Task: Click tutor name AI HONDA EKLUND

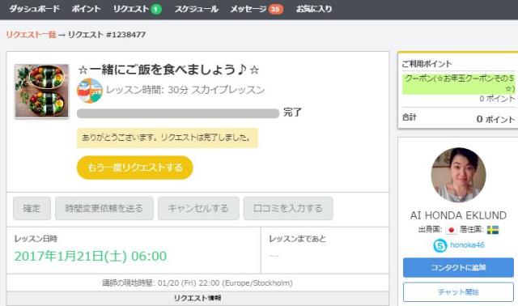Action: 459,215
